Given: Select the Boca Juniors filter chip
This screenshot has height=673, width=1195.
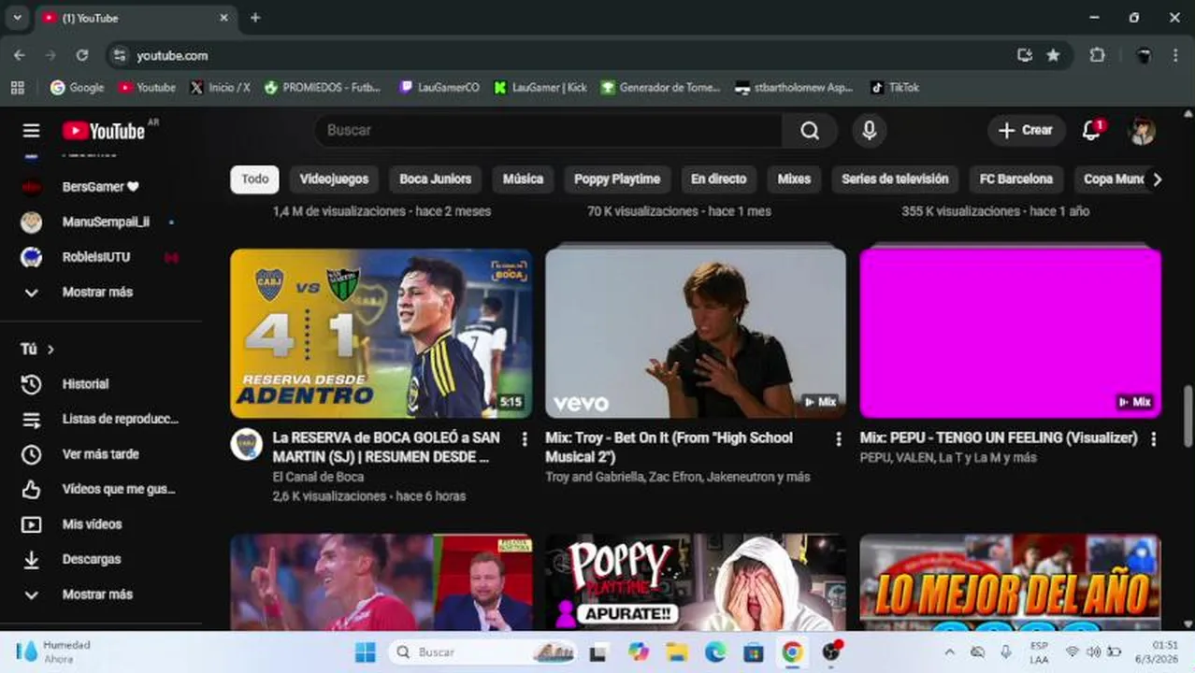Looking at the screenshot, I should point(436,179).
